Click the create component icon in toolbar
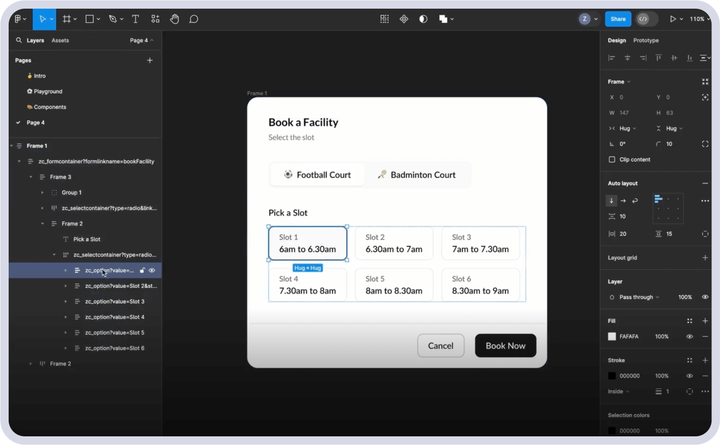The width and height of the screenshot is (720, 445). (404, 19)
